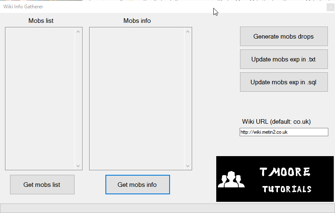Viewport: 335px width, 213px height.
Task: Click the 'Wiki URL (default: co.uk)' label
Action: (x=276, y=122)
